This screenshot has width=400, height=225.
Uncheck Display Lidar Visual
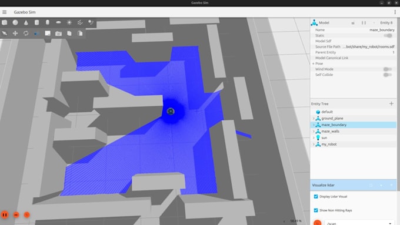click(316, 196)
